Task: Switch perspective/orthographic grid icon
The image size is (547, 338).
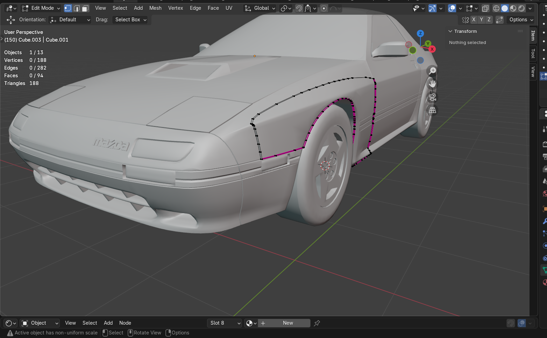Action: pyautogui.click(x=433, y=110)
